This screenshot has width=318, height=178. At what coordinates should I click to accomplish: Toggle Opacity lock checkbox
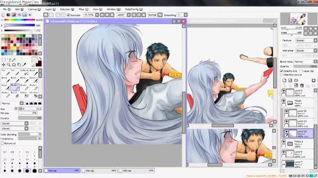pyautogui.click(x=282, y=71)
